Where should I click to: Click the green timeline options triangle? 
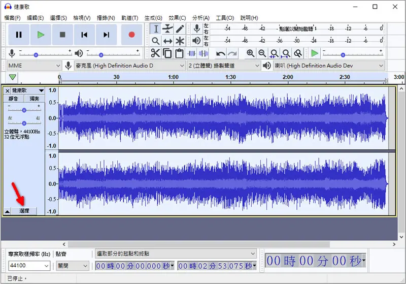point(12,77)
